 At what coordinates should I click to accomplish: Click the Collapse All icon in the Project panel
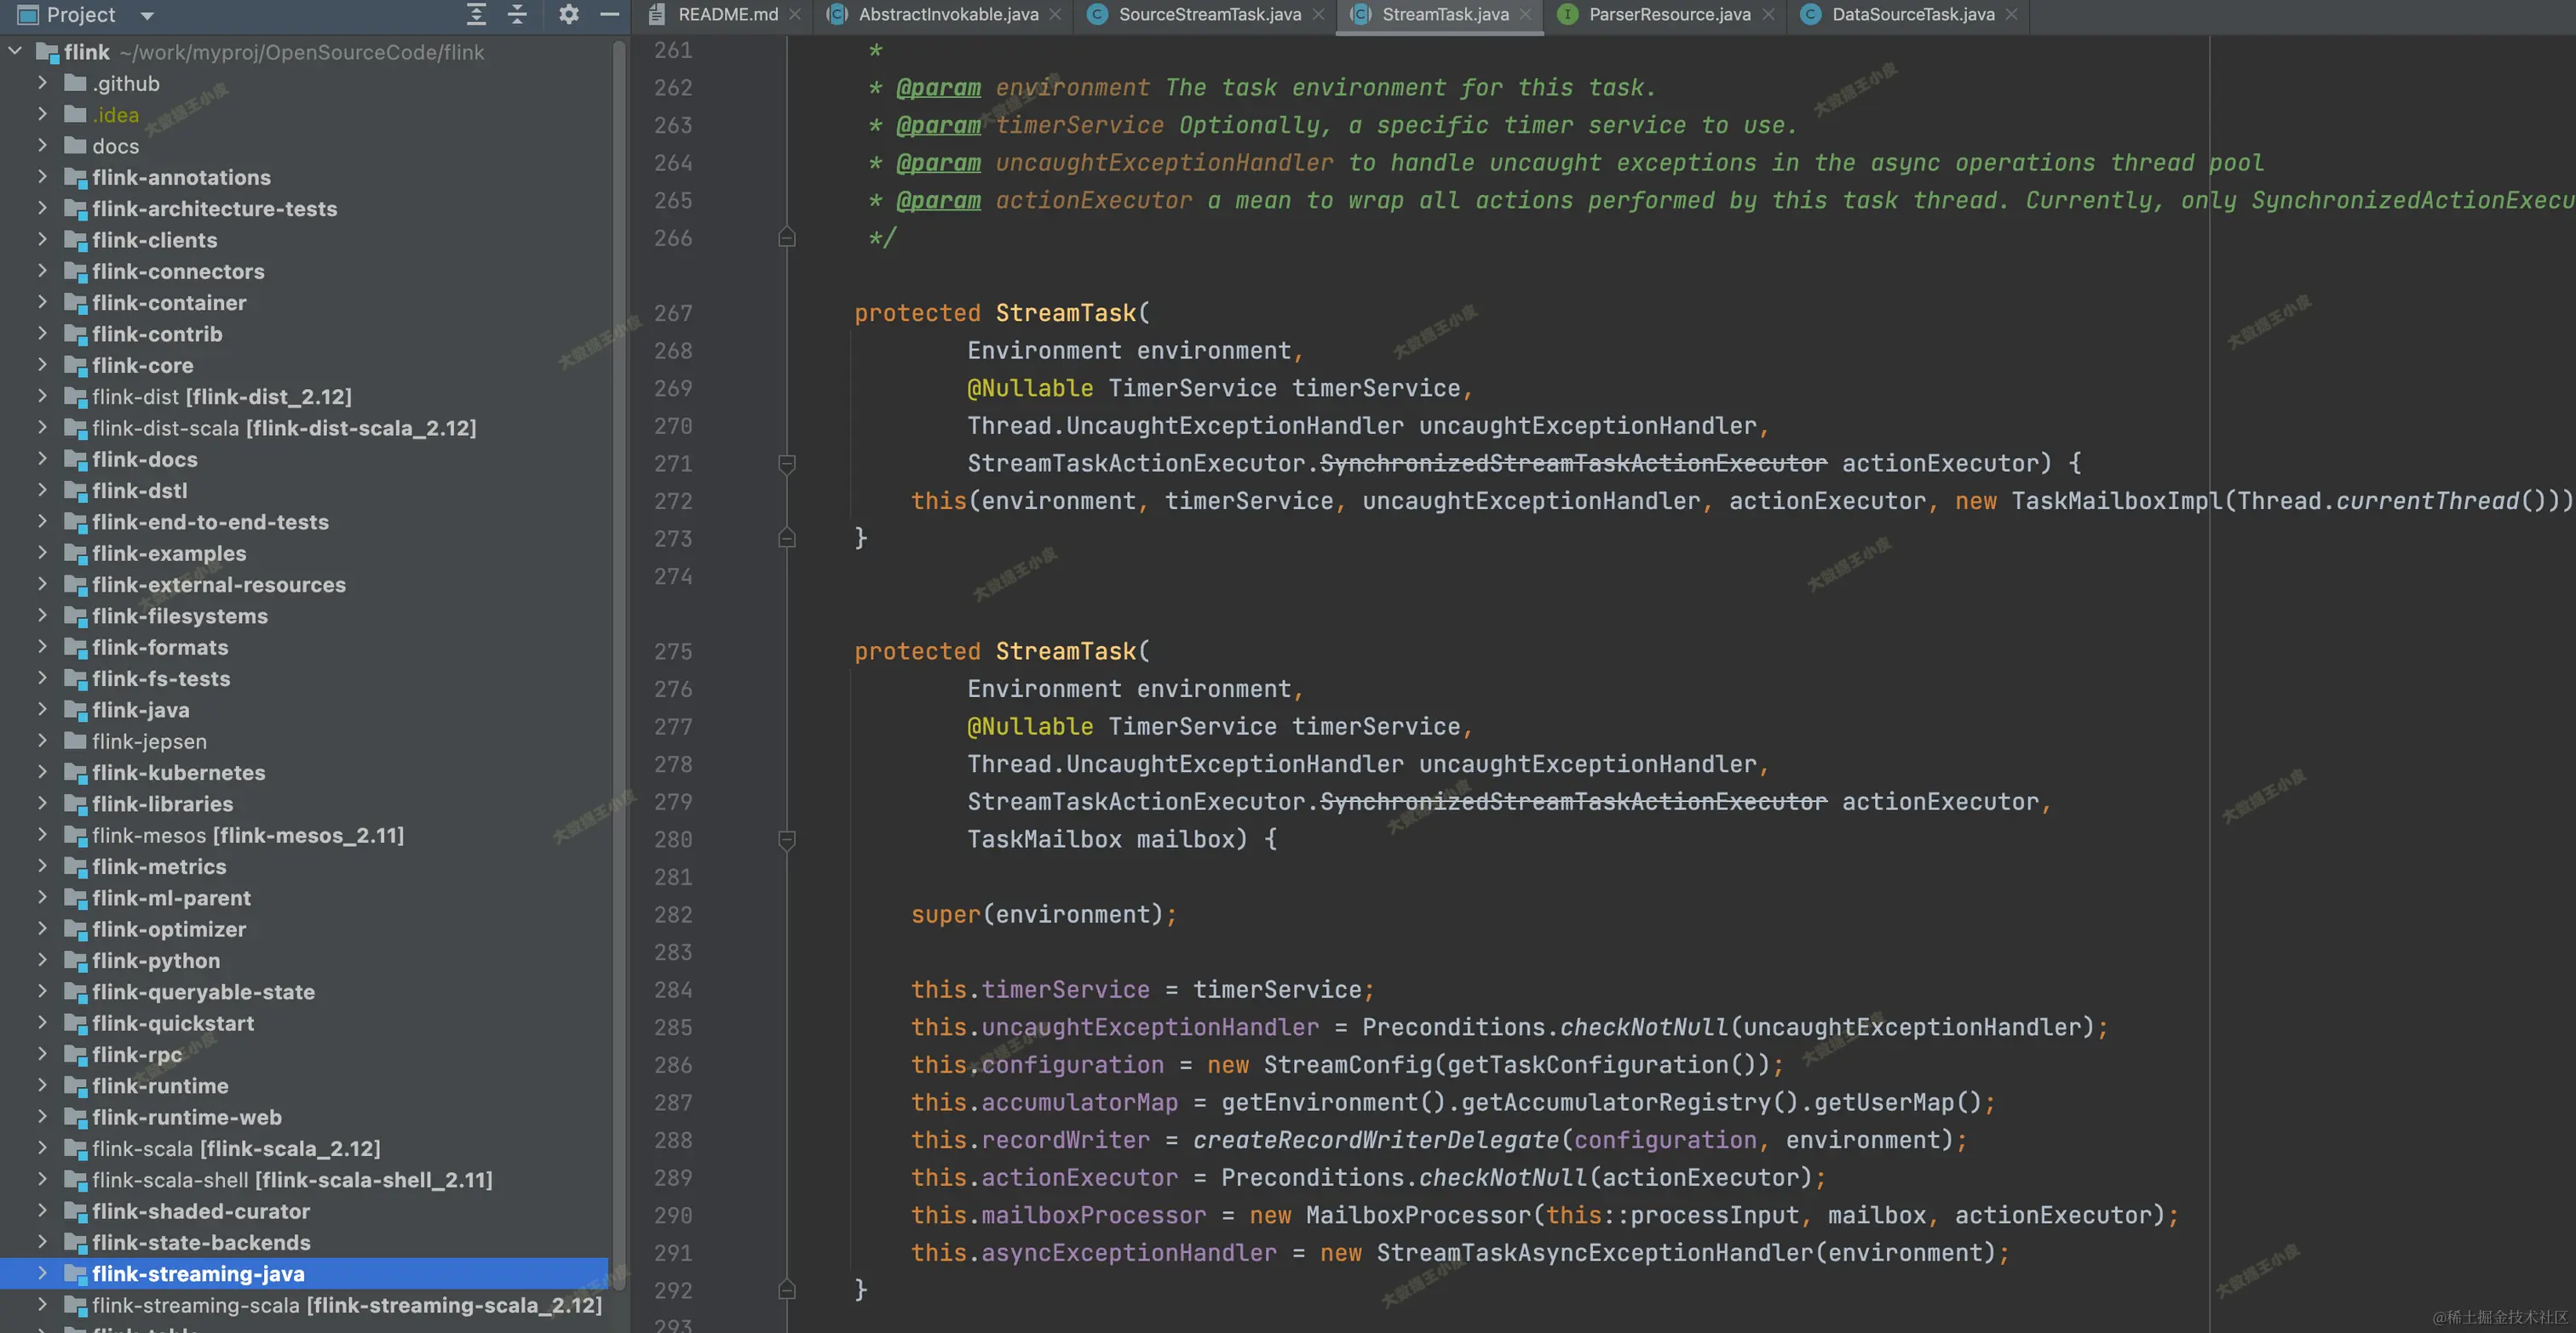(517, 14)
